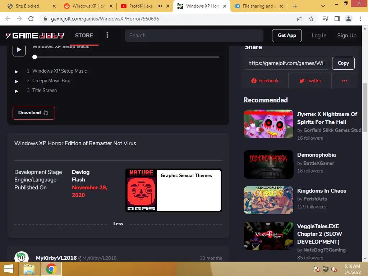Open the Demonophobia game thumbnail
368x276 pixels.
(x=268, y=164)
